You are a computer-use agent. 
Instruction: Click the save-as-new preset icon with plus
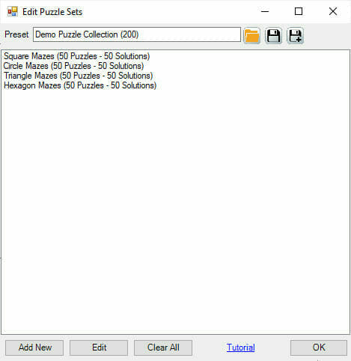coord(296,36)
